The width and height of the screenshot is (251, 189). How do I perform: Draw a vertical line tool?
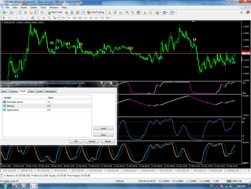coord(16,18)
